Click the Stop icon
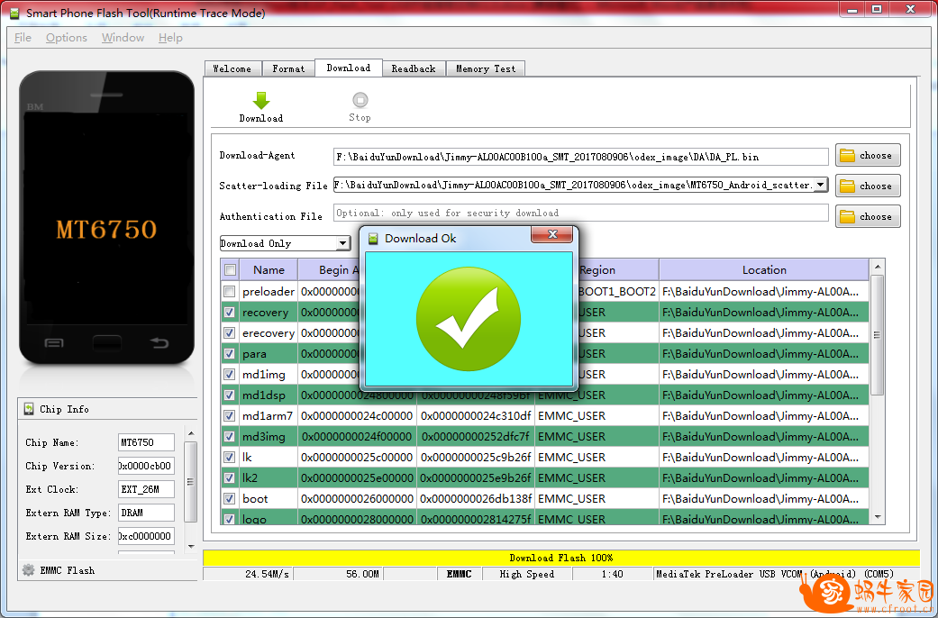The image size is (938, 618). [x=360, y=100]
